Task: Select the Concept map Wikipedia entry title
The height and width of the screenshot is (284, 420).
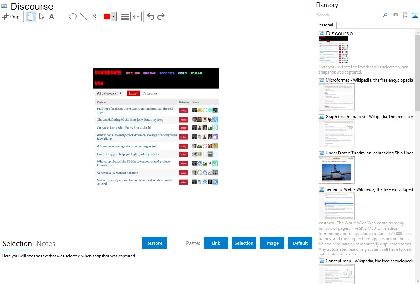Action: click(x=370, y=261)
